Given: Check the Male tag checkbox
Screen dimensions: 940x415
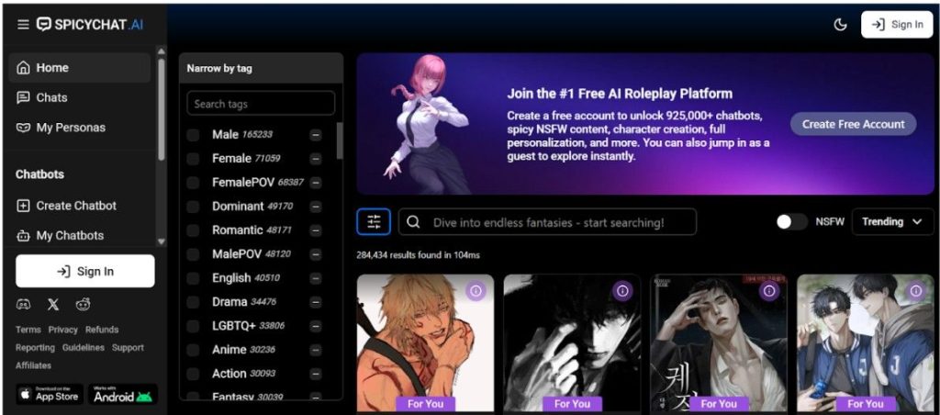Looking at the screenshot, I should coord(193,135).
